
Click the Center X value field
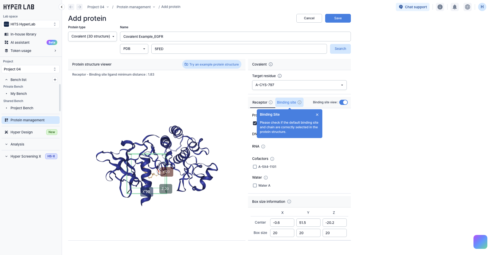click(x=282, y=223)
